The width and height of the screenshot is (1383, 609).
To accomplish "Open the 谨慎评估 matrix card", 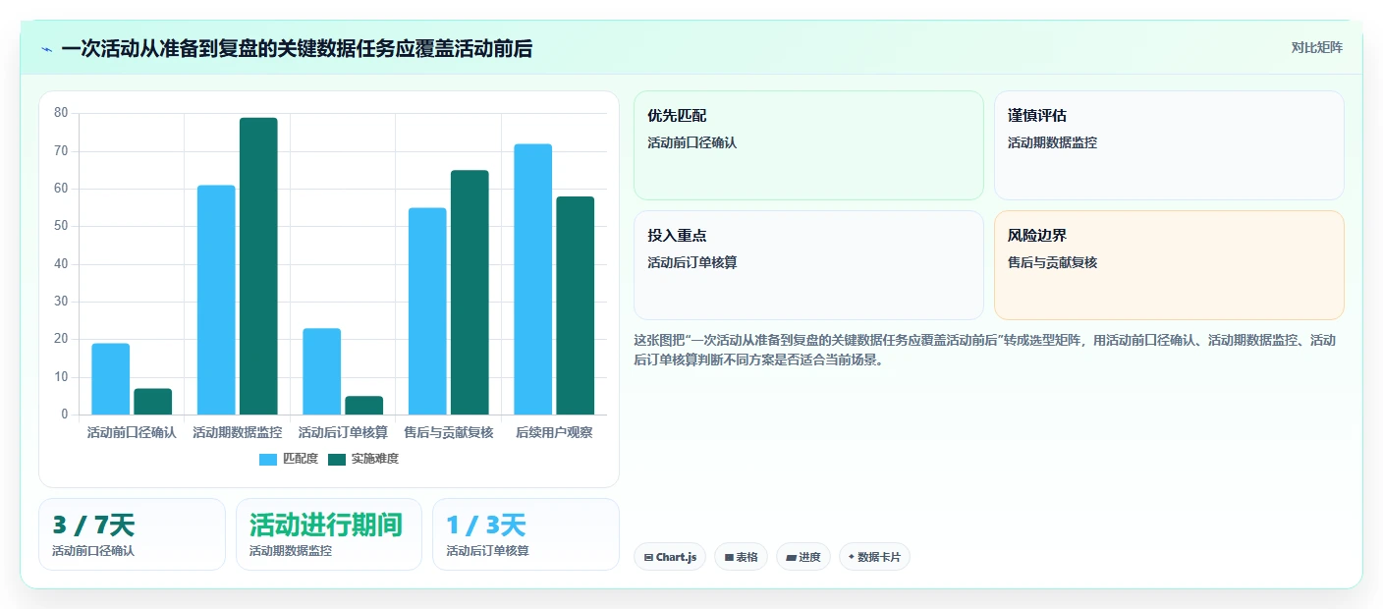I will [1169, 145].
